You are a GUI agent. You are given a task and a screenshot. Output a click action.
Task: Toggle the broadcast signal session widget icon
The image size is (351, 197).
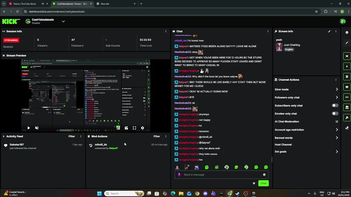pyautogui.click(x=347, y=97)
